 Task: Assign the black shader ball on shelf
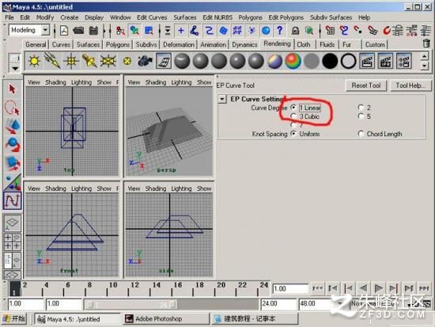pyautogui.click(x=330, y=61)
